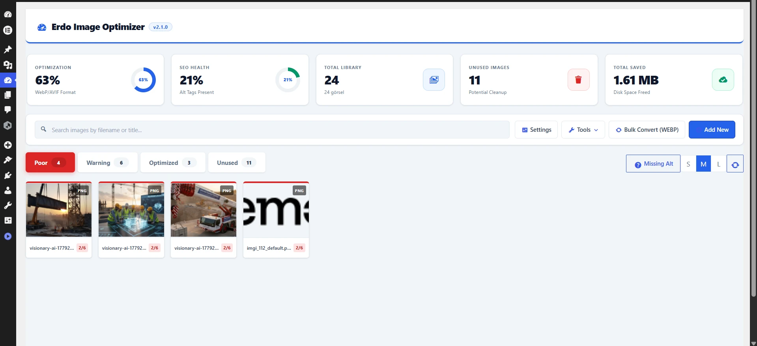This screenshot has height=346, width=757.
Task: Click the red trash icon for Unused Images
Action: point(578,80)
